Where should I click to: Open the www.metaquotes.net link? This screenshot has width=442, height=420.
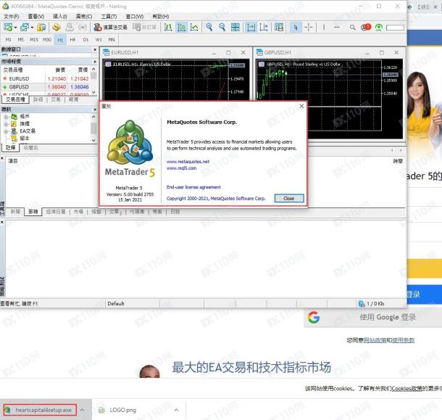pyautogui.click(x=188, y=162)
